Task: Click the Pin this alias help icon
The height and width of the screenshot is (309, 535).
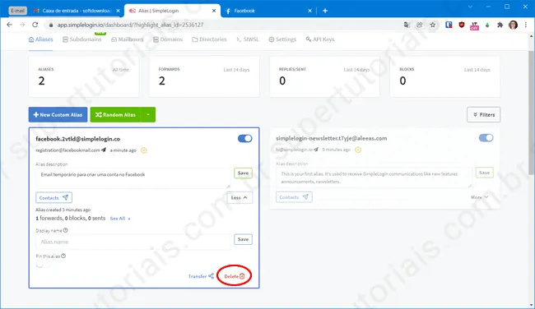Action: pyautogui.click(x=63, y=256)
